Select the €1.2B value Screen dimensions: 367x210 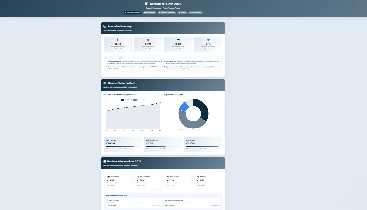point(150,143)
